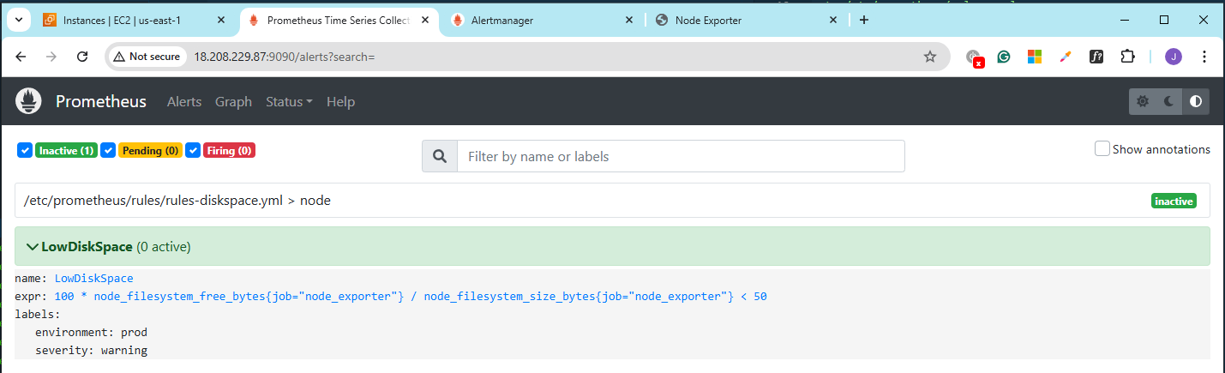1225x373 pixels.
Task: Open the Grammarly extension icon
Action: [1003, 57]
